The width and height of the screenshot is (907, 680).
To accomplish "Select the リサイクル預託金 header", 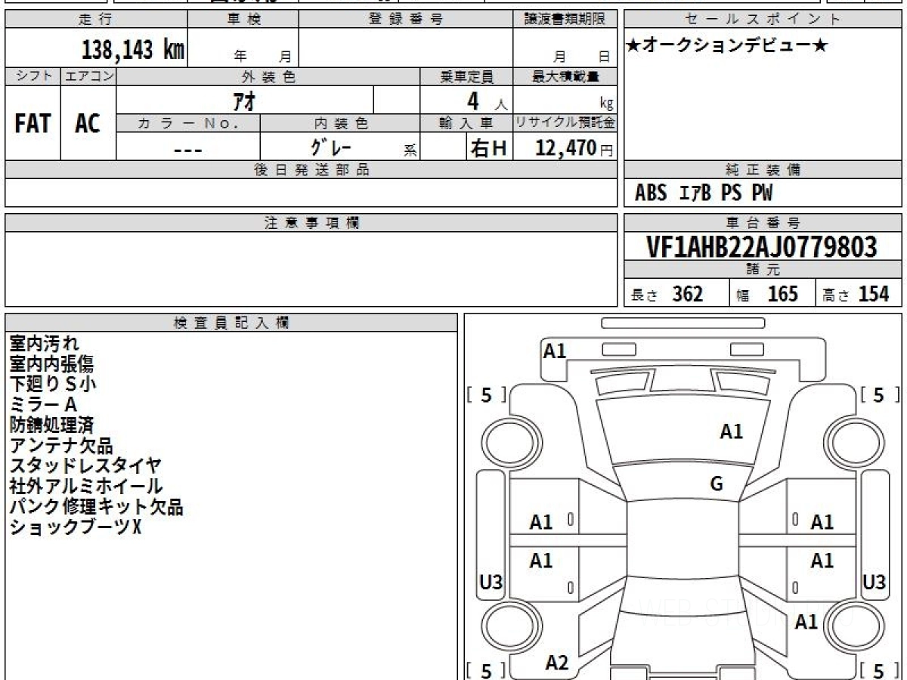I will tap(565, 123).
